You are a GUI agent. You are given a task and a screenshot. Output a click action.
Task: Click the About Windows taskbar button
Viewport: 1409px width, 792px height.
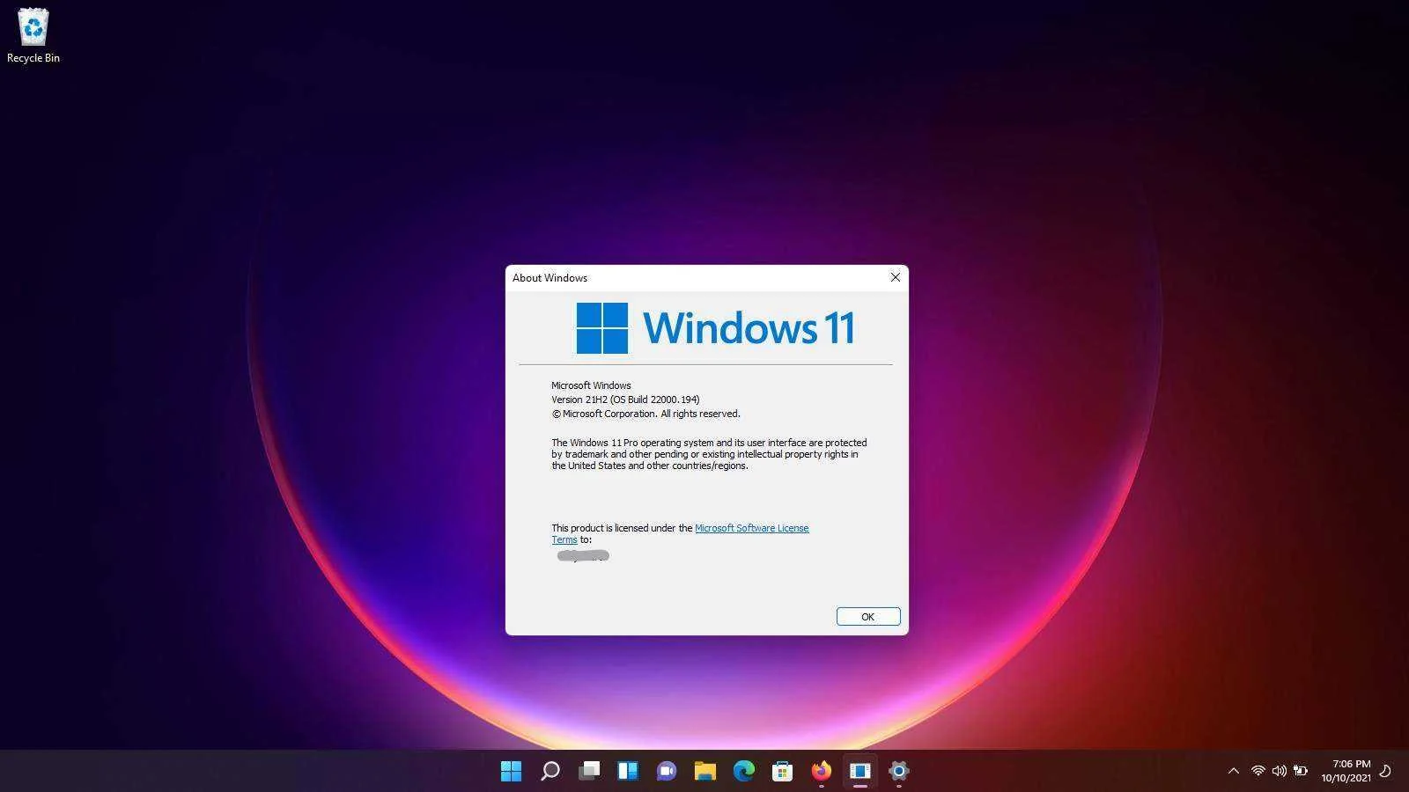860,771
